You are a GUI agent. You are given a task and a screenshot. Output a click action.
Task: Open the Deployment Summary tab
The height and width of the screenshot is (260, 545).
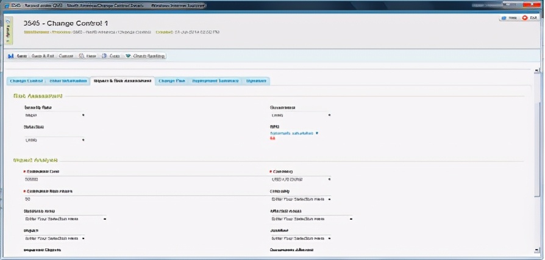[215, 81]
